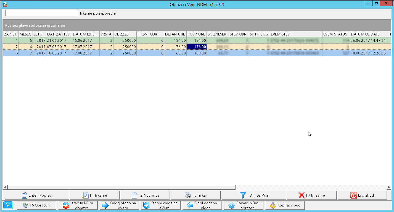This screenshot has width=394, height=212.
Task: Click the application icon in title bar
Action: pyautogui.click(x=5, y=4)
